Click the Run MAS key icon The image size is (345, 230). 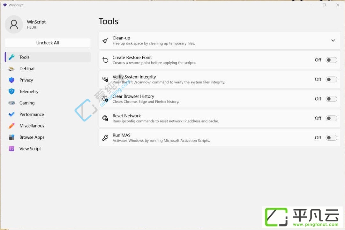click(105, 138)
